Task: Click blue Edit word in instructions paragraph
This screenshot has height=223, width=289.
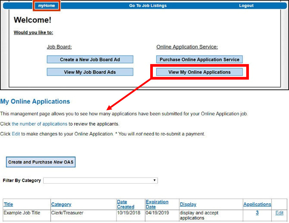Action: pyautogui.click(x=16, y=134)
